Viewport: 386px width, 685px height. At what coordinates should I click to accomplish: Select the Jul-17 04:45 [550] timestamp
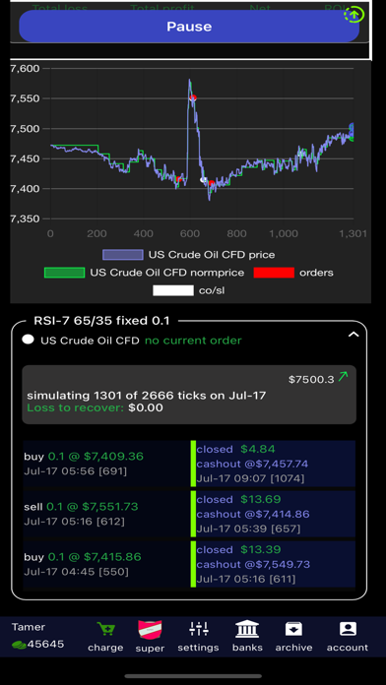pyautogui.click(x=77, y=572)
